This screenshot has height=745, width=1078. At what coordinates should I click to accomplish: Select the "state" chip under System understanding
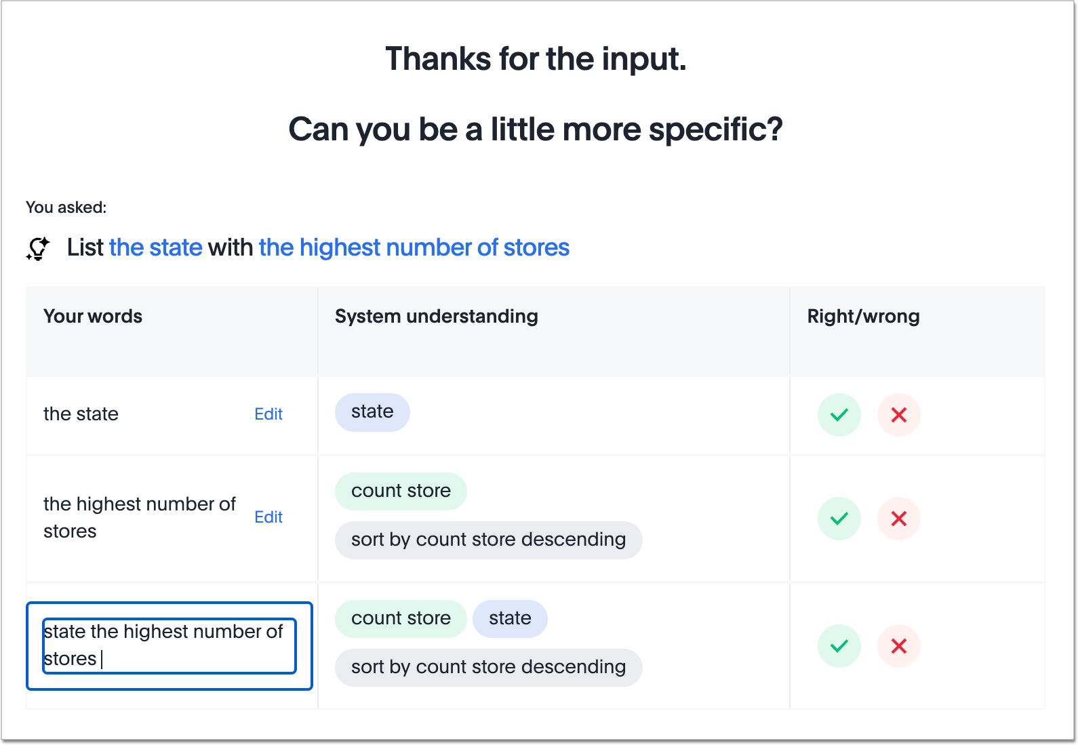tap(372, 411)
